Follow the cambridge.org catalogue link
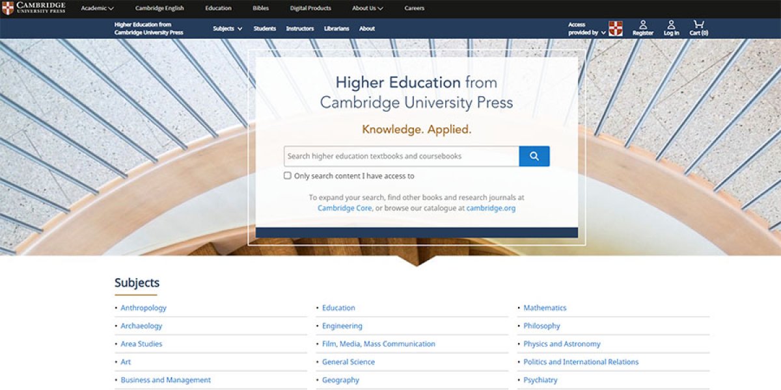This screenshot has width=781, height=390. (491, 208)
